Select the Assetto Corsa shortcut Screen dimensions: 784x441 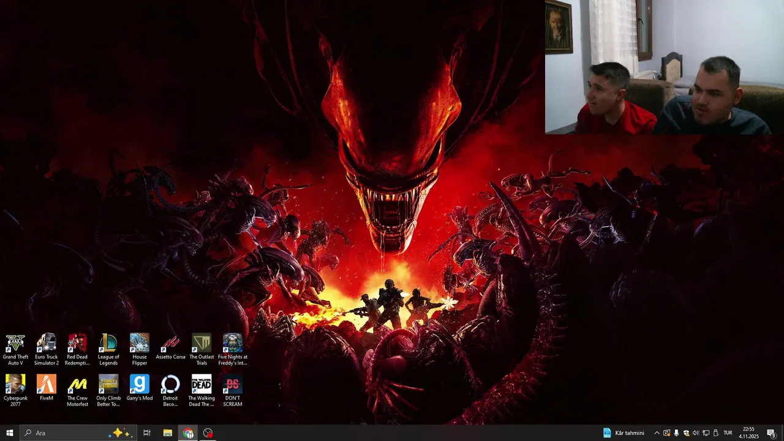[x=170, y=347]
